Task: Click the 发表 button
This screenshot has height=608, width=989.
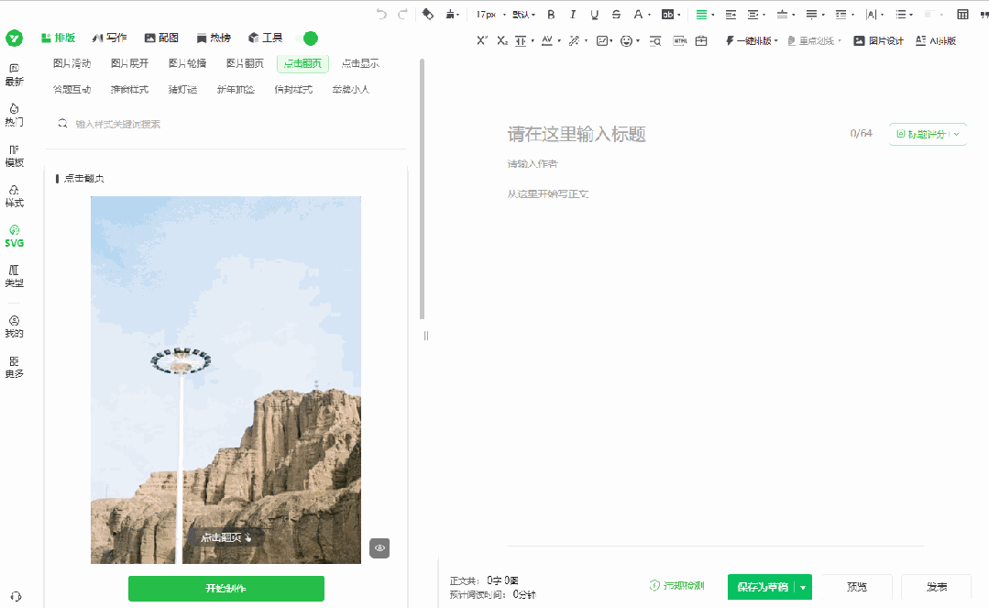Action: [937, 587]
